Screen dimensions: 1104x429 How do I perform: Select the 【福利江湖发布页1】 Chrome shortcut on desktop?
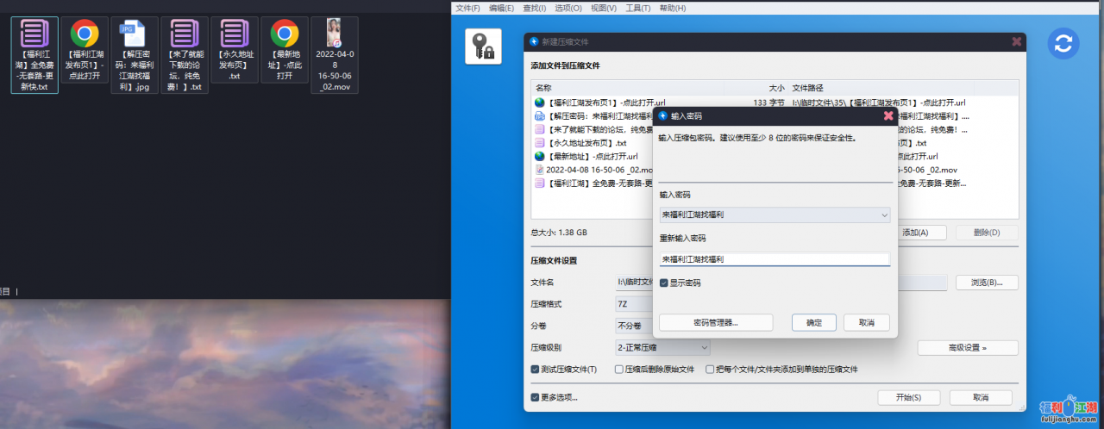[x=85, y=55]
